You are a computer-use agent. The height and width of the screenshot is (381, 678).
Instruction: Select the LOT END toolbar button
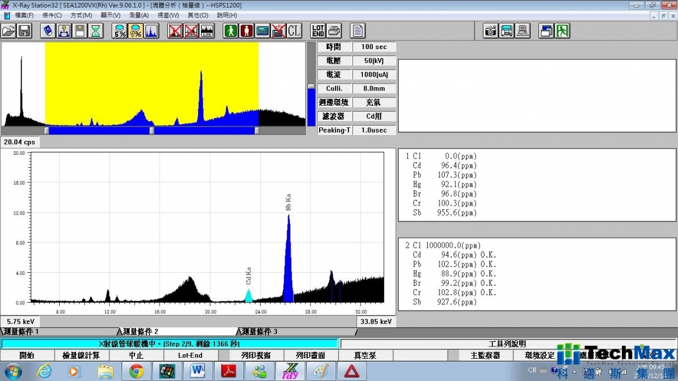click(318, 31)
